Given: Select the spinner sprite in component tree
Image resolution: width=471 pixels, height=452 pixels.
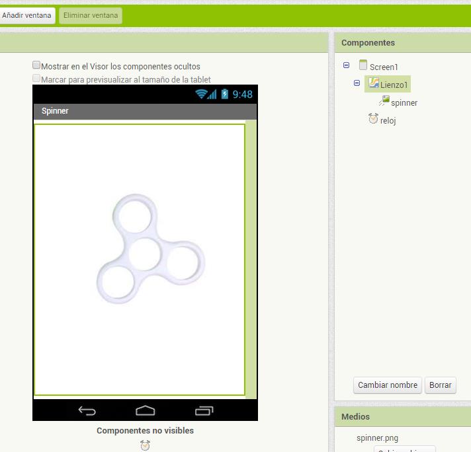Looking at the screenshot, I should click(404, 102).
